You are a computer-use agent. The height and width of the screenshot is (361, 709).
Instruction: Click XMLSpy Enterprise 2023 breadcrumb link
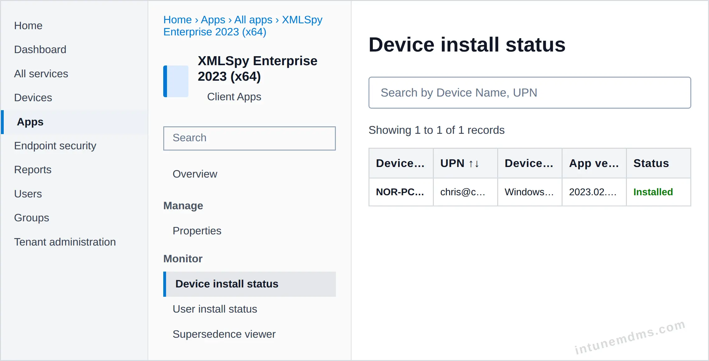point(243,26)
